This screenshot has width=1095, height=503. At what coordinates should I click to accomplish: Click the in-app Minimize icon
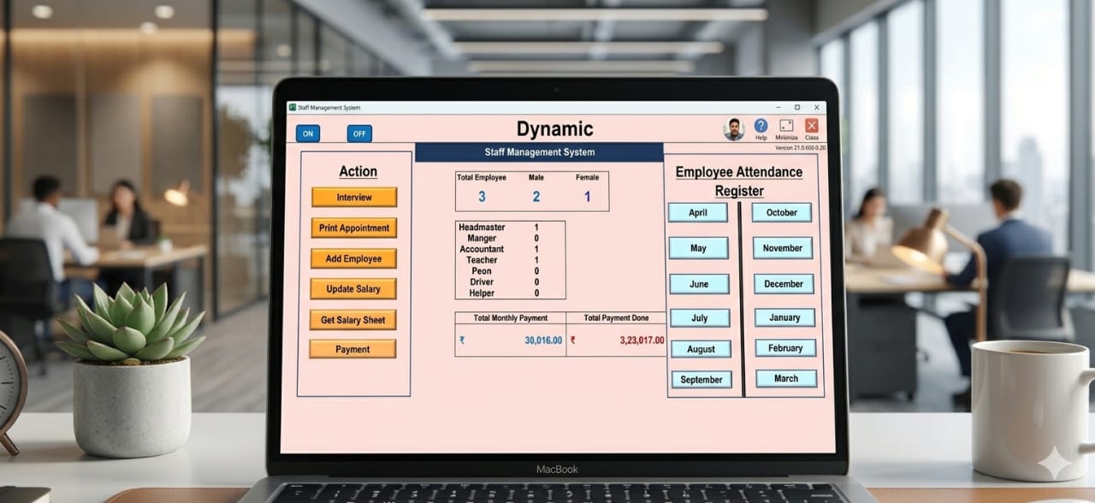pos(786,126)
